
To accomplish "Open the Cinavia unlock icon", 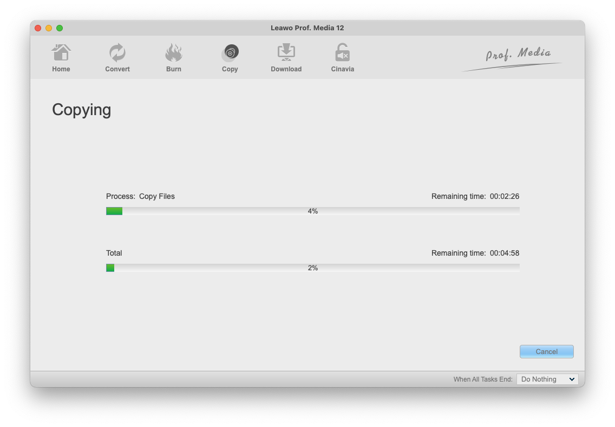I will click(342, 52).
